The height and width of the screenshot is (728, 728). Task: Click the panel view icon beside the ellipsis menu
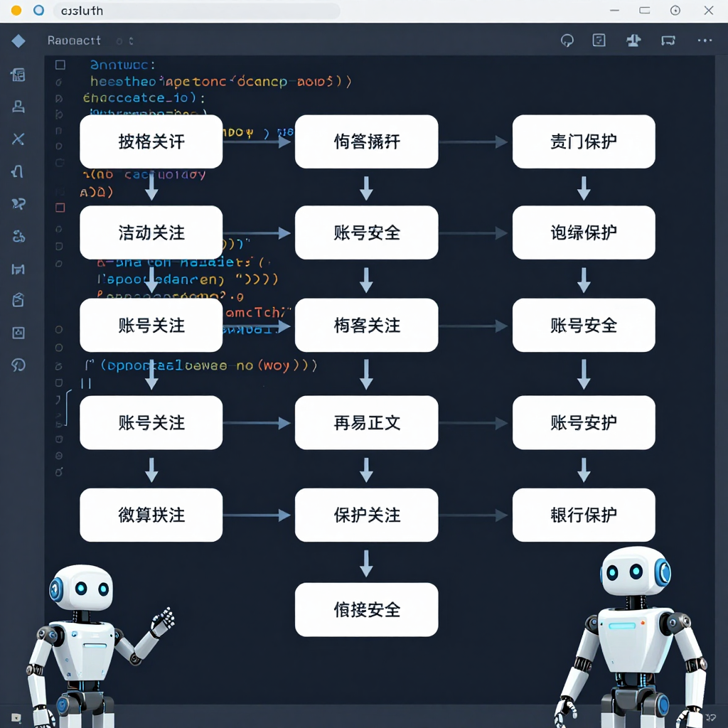pos(668,41)
